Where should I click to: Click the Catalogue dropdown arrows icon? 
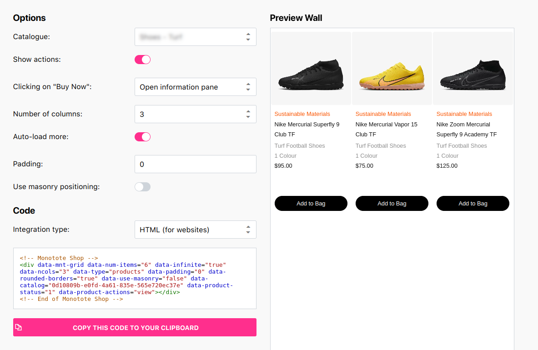[x=248, y=37]
